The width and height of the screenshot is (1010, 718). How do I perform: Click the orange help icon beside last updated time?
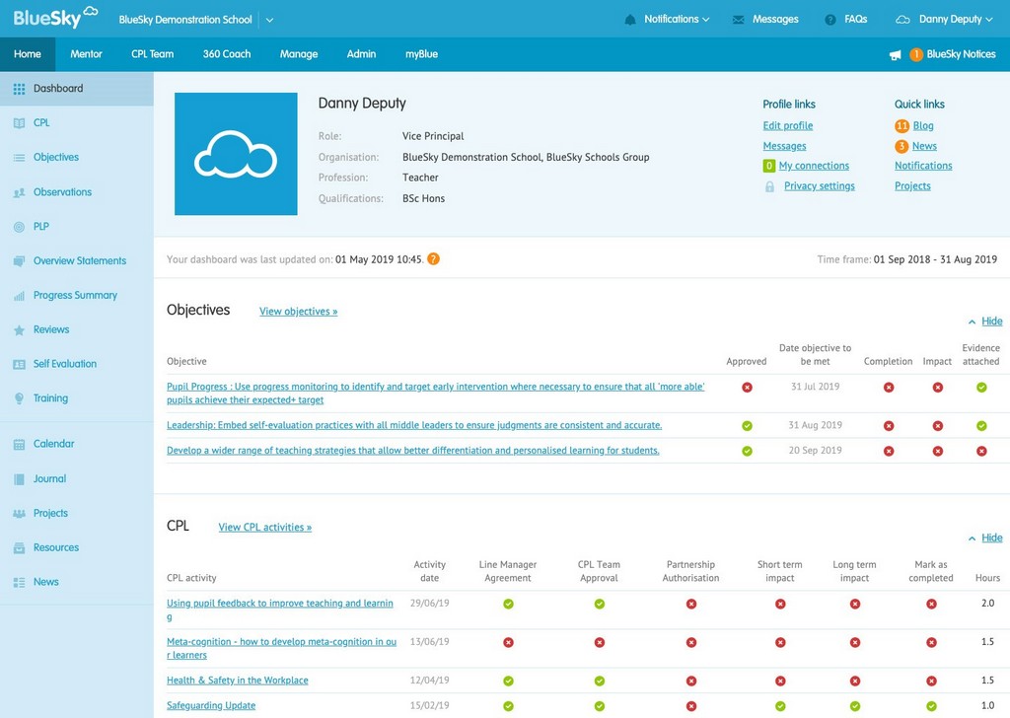[x=434, y=258]
